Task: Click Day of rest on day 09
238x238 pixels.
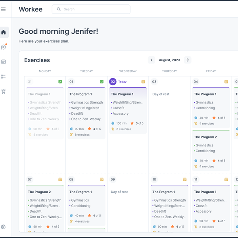Action: tap(119, 192)
